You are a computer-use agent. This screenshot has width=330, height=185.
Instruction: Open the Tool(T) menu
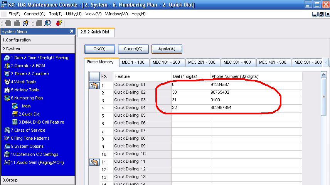pyautogui.click(x=56, y=14)
